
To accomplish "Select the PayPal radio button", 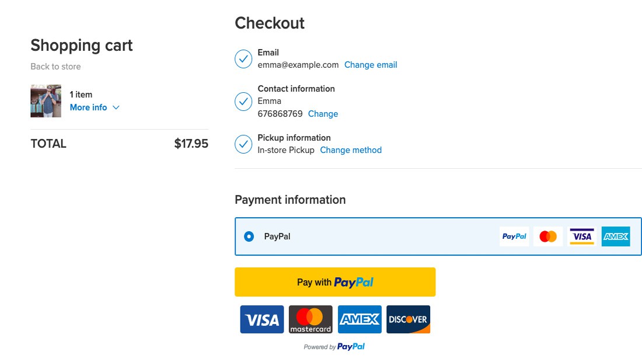I will (249, 236).
